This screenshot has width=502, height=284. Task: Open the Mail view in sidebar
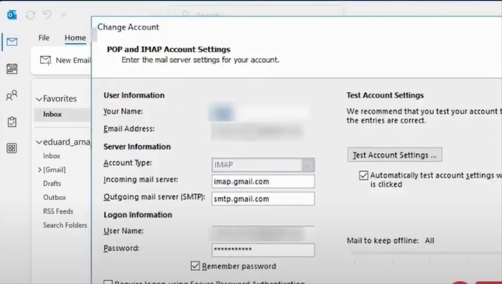click(12, 42)
